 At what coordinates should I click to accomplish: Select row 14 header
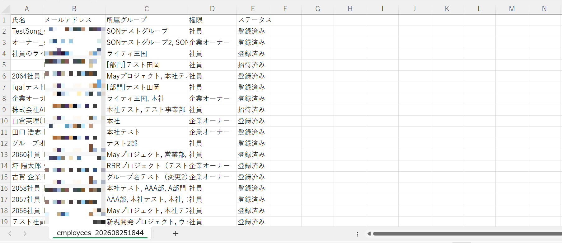4,166
